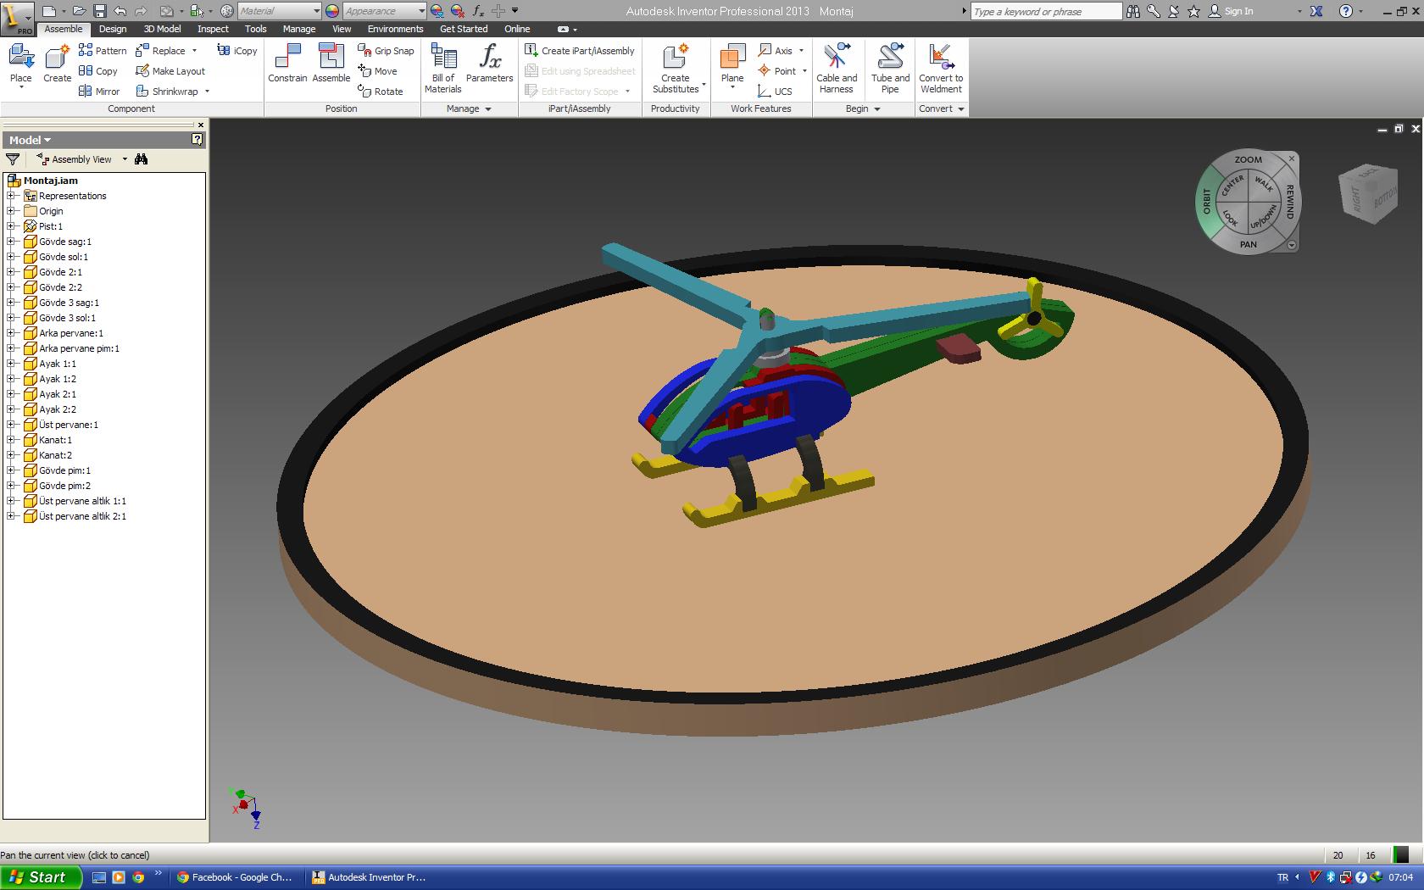Open the Get Started tab
Screen dimensions: 1424x890
tap(464, 29)
